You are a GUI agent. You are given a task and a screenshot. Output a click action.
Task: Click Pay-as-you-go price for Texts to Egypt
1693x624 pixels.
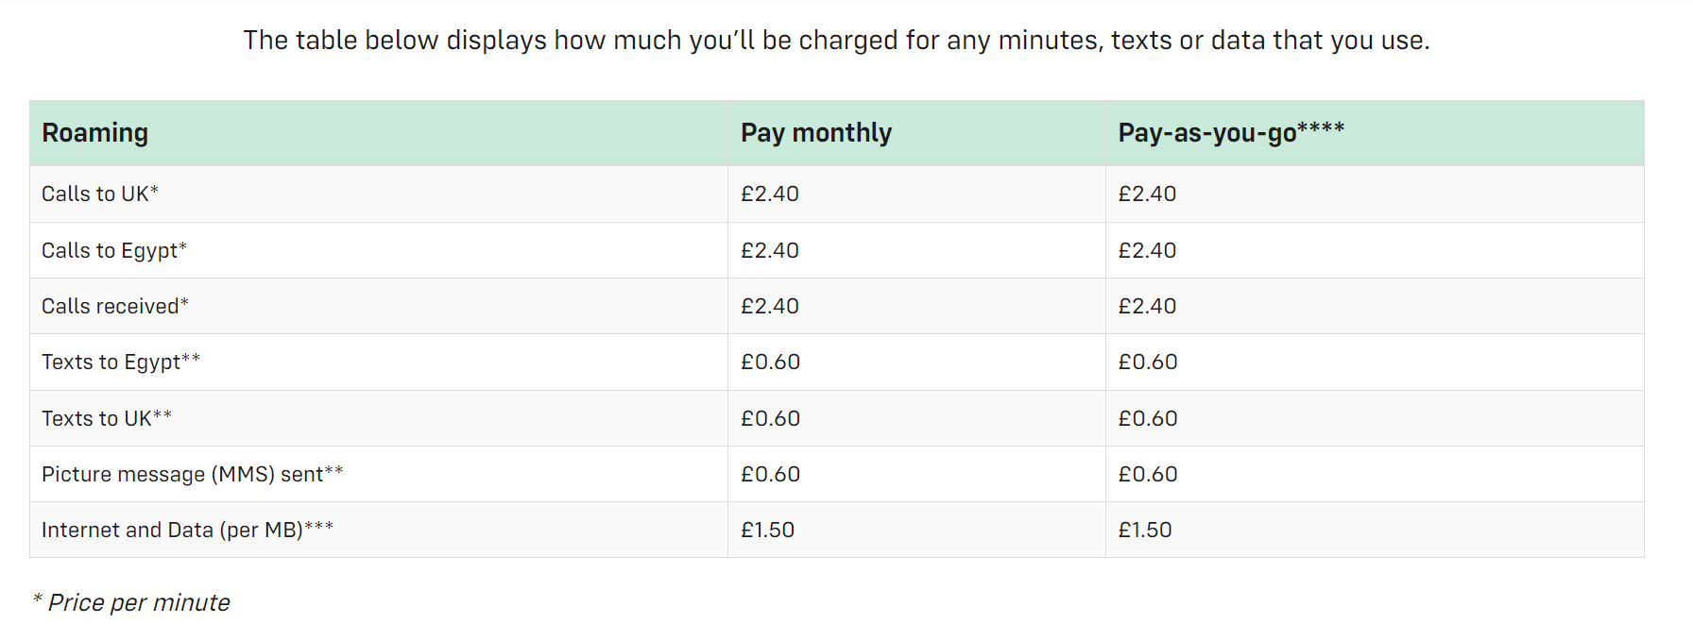click(1148, 362)
